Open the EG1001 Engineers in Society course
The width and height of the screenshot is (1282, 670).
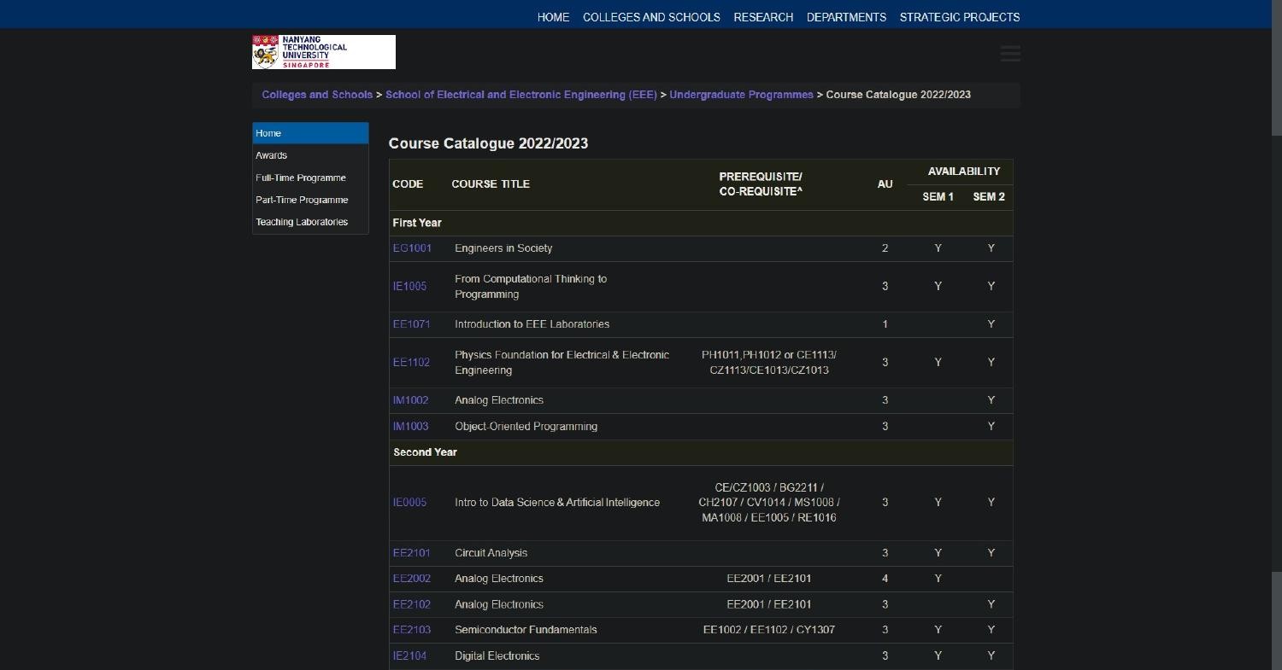pos(411,248)
